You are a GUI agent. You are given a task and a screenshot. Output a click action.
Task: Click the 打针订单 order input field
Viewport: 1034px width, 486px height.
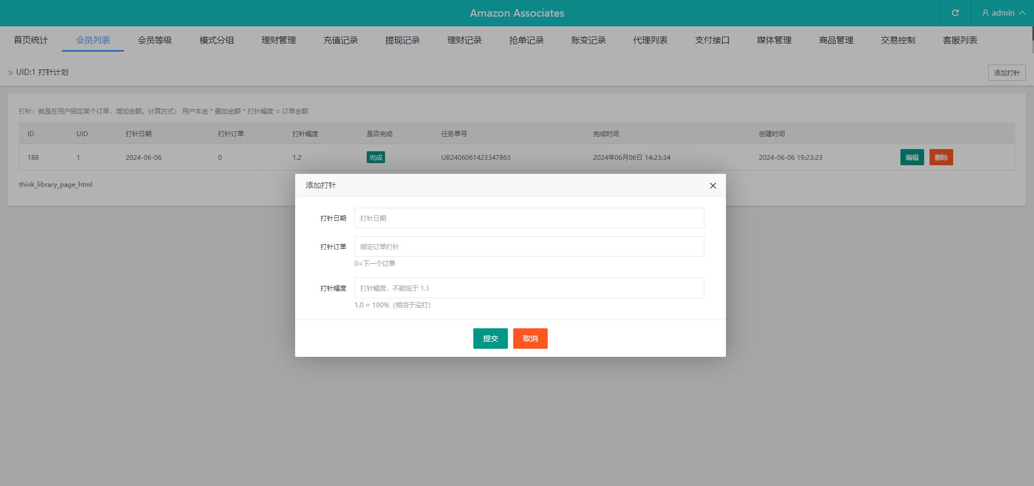point(529,246)
